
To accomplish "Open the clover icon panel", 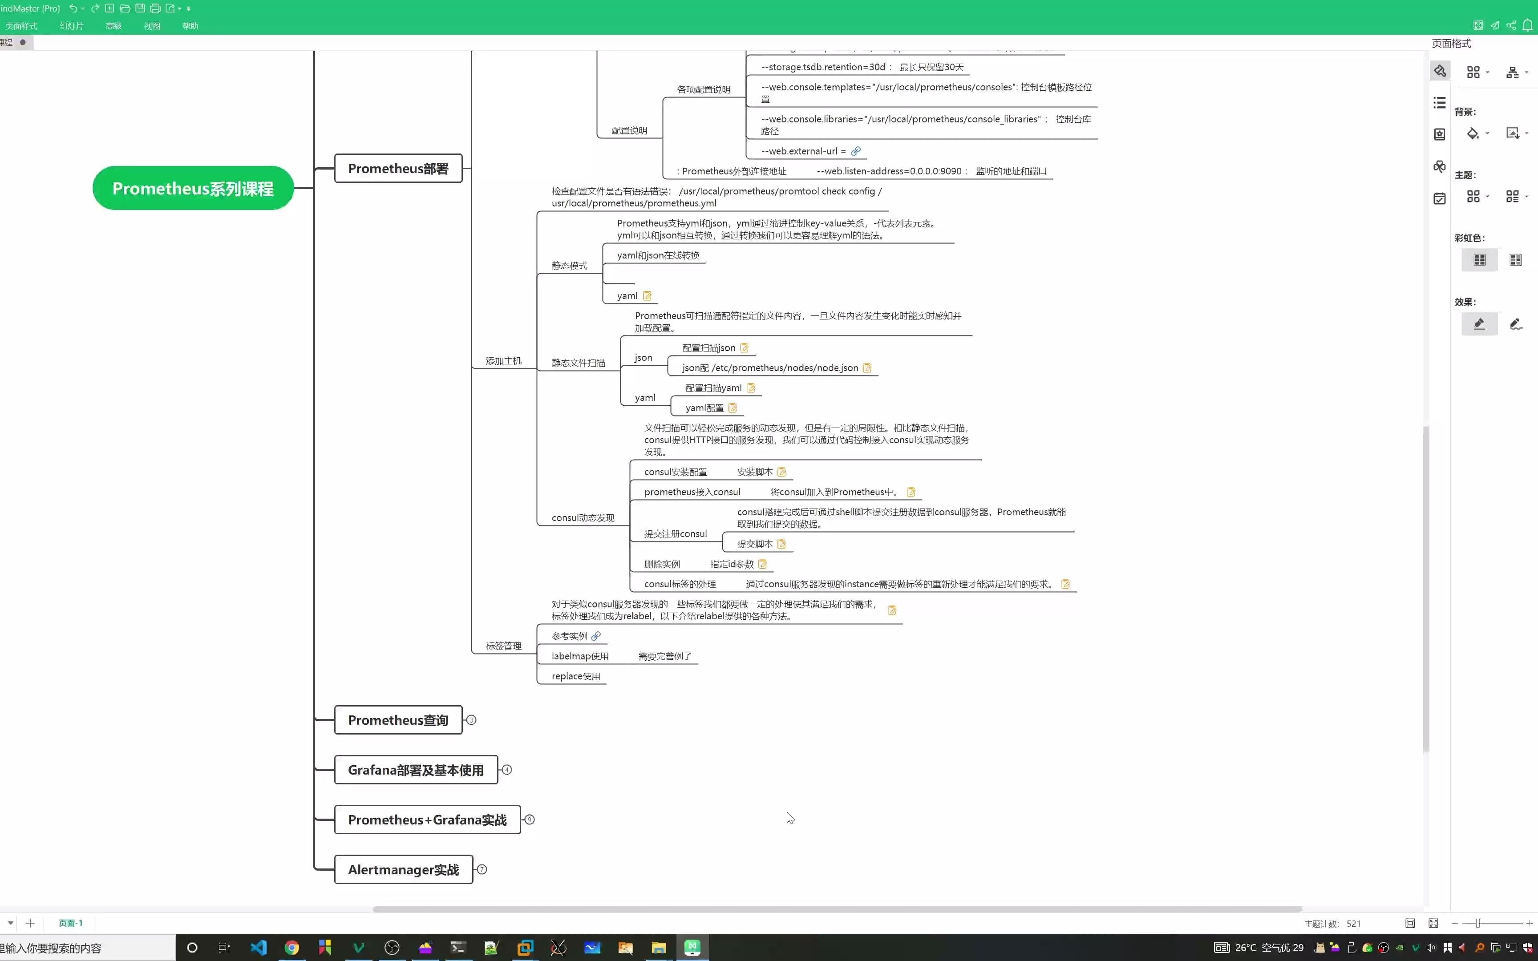I will pos(1440,166).
